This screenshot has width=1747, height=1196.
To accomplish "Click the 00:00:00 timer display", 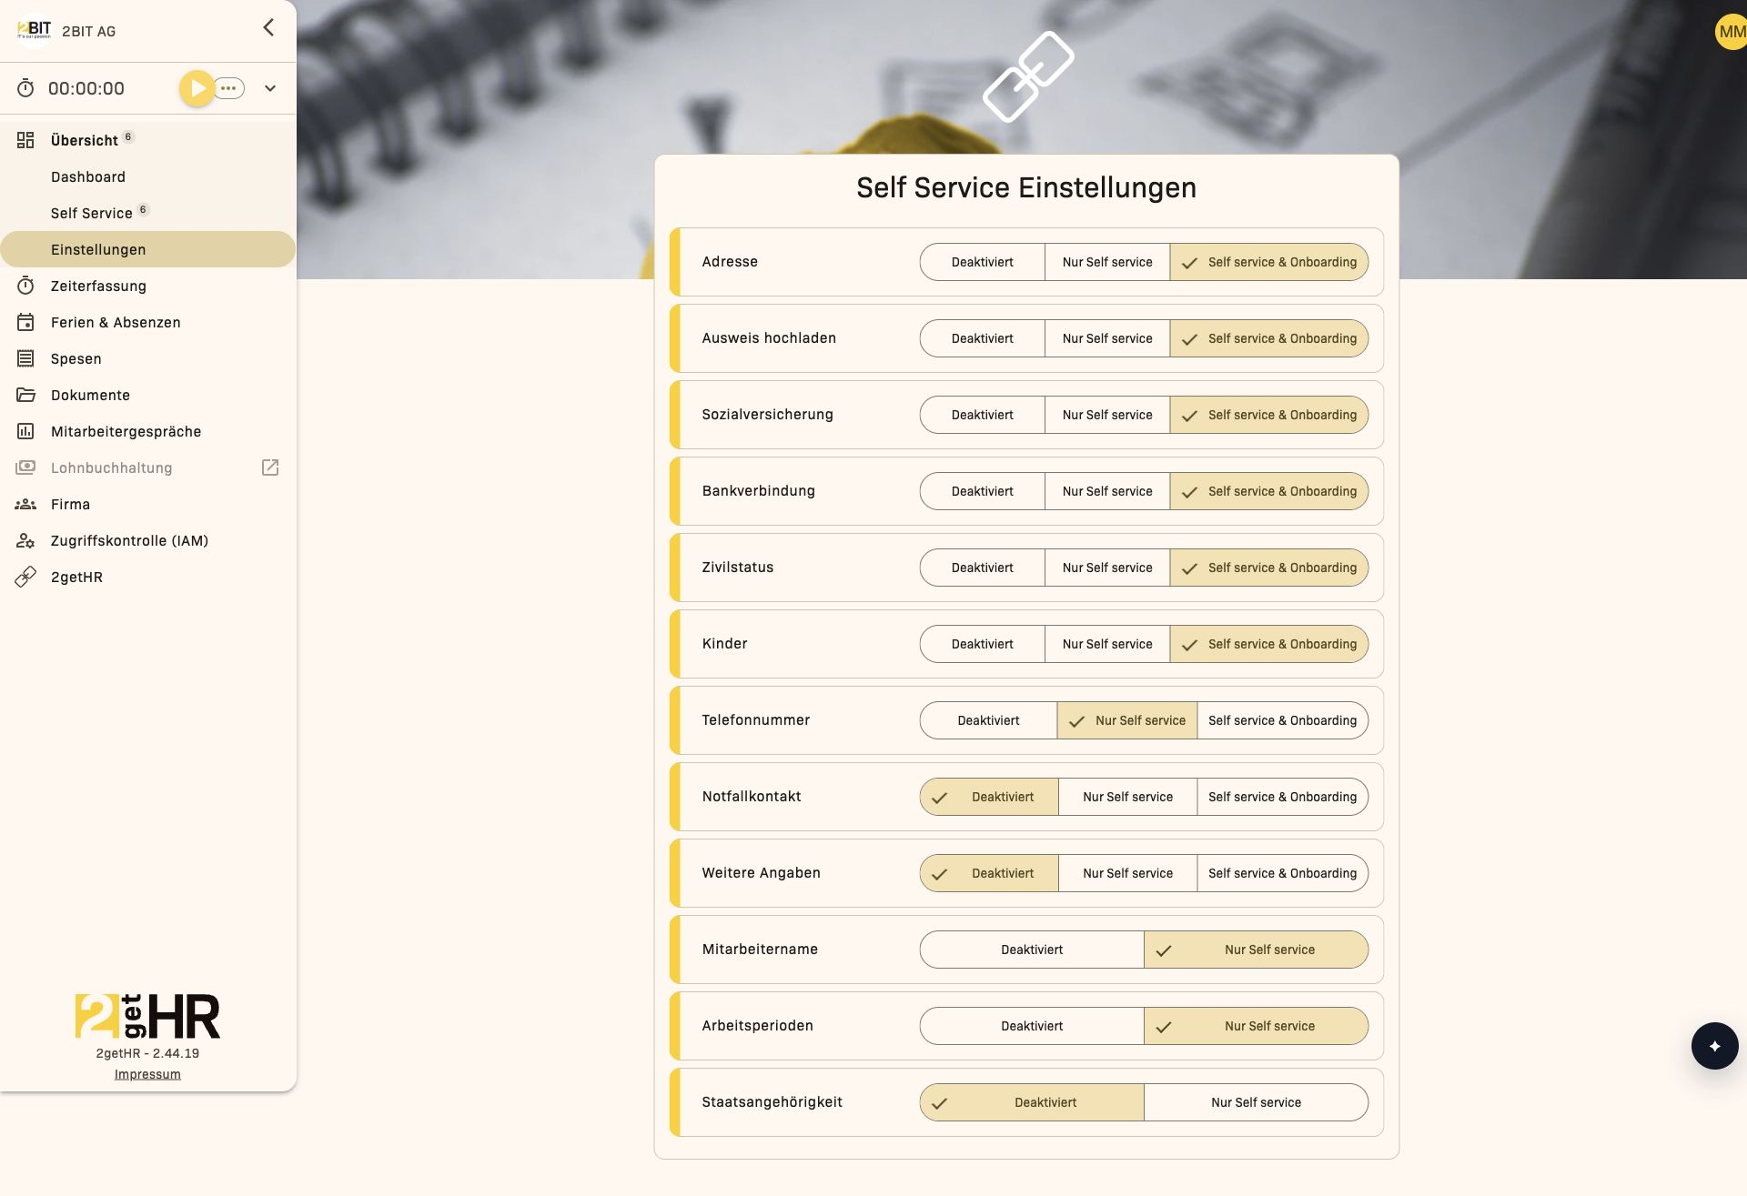I will 86,88.
